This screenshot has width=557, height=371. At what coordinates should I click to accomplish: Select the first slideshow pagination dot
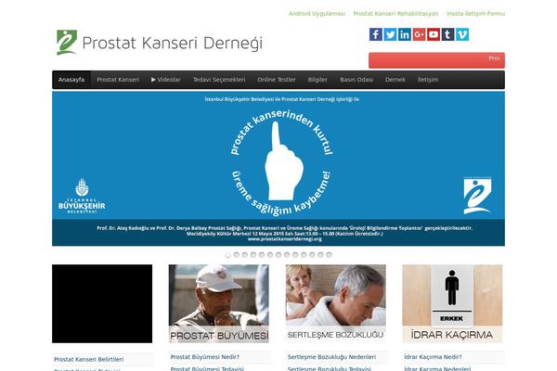coord(228,255)
